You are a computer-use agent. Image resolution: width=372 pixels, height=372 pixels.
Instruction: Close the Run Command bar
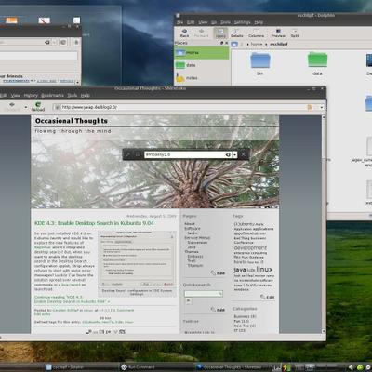pyautogui.click(x=244, y=154)
